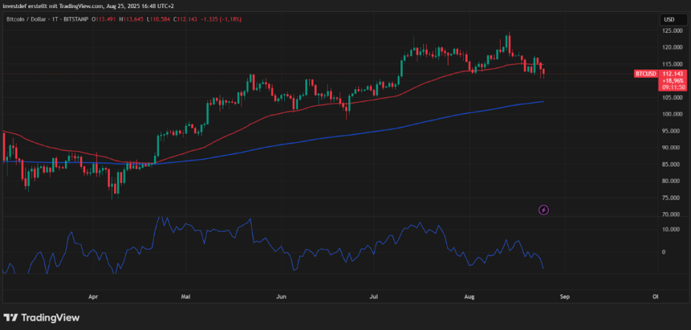Select the Jul label on time axis
The height and width of the screenshot is (330, 691).
374,296
